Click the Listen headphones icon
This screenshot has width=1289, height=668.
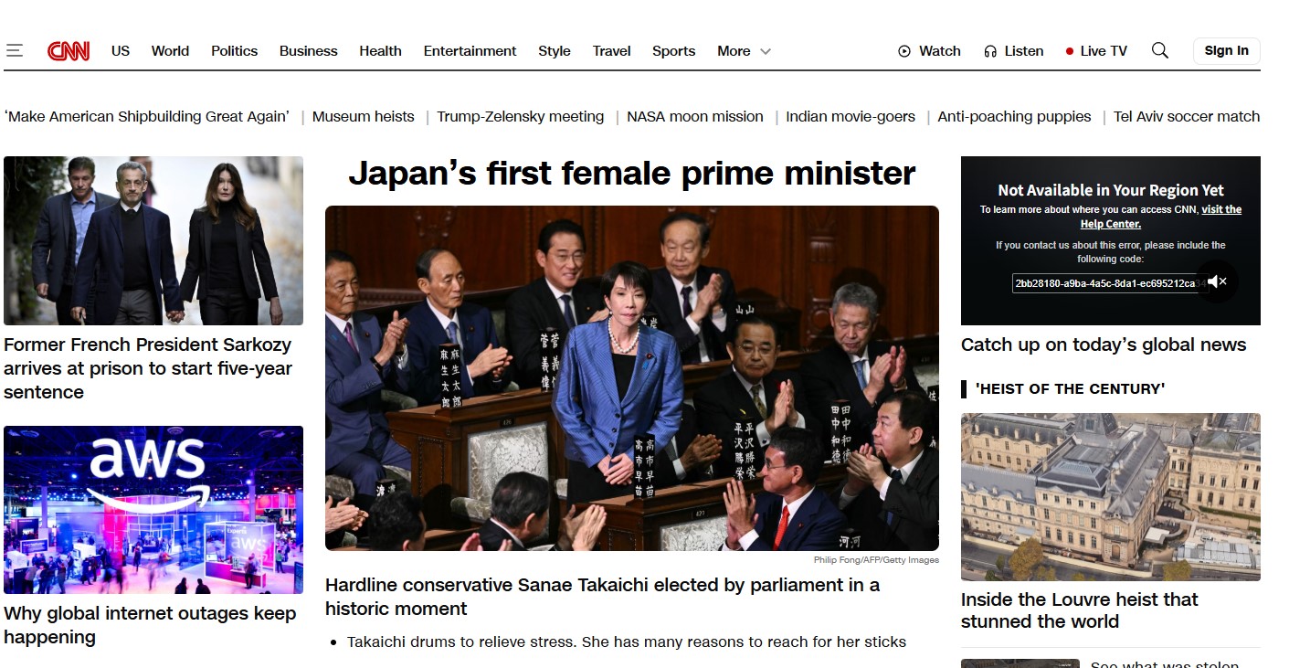[990, 51]
